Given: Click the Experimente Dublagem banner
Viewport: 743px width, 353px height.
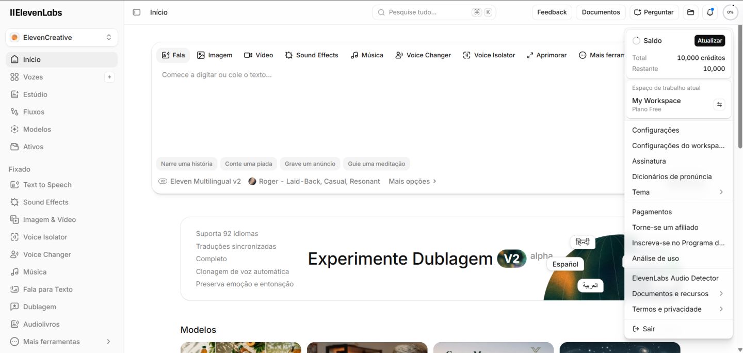Looking at the screenshot, I should pos(402,259).
